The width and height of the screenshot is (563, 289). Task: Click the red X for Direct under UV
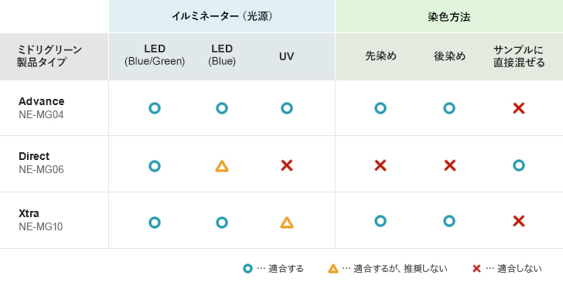tap(287, 165)
